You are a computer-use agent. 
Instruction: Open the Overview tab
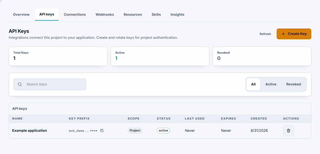tap(21, 14)
